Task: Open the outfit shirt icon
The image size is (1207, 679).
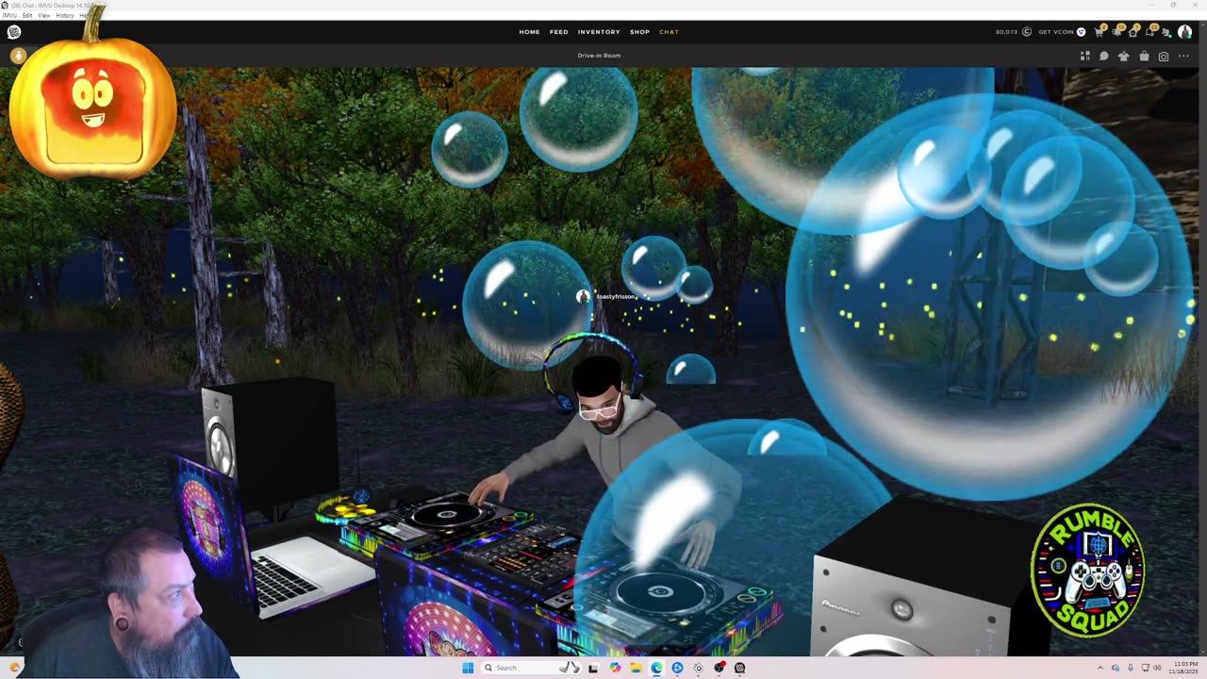Action: [x=1123, y=56]
